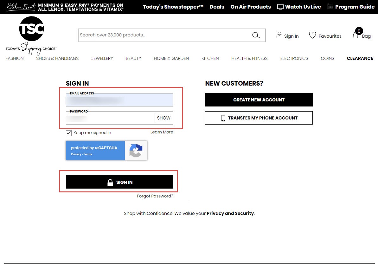Image resolution: width=378 pixels, height=264 pixels.
Task: Open Health & Fitness category
Action: tap(249, 58)
